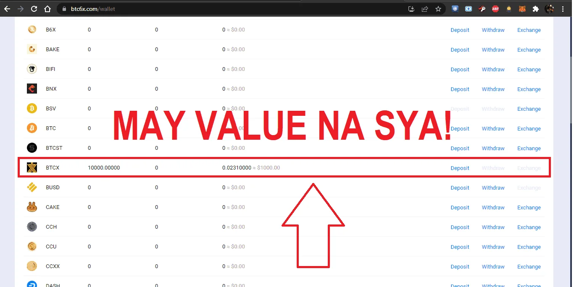
Task: Open Exchange for BTCST
Action: pos(529,149)
